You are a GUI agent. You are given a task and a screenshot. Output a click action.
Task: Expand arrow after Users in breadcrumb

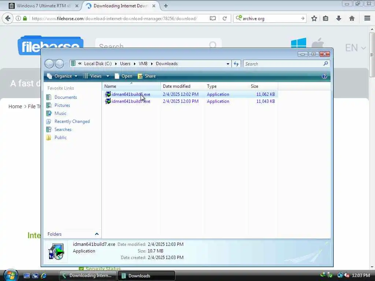(x=134, y=64)
